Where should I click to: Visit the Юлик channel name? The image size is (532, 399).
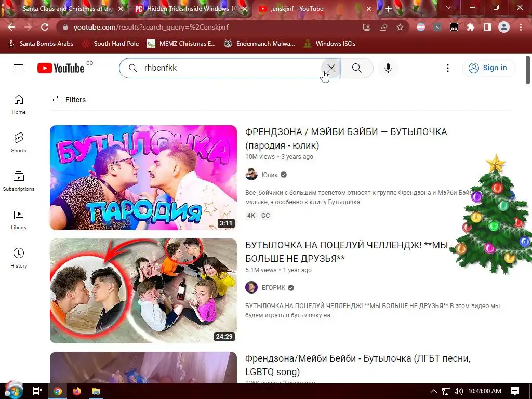click(x=270, y=175)
